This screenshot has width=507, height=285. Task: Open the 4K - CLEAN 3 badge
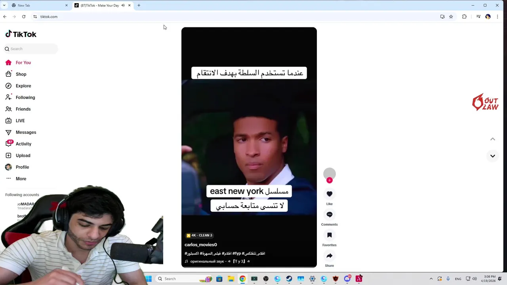pyautogui.click(x=199, y=236)
